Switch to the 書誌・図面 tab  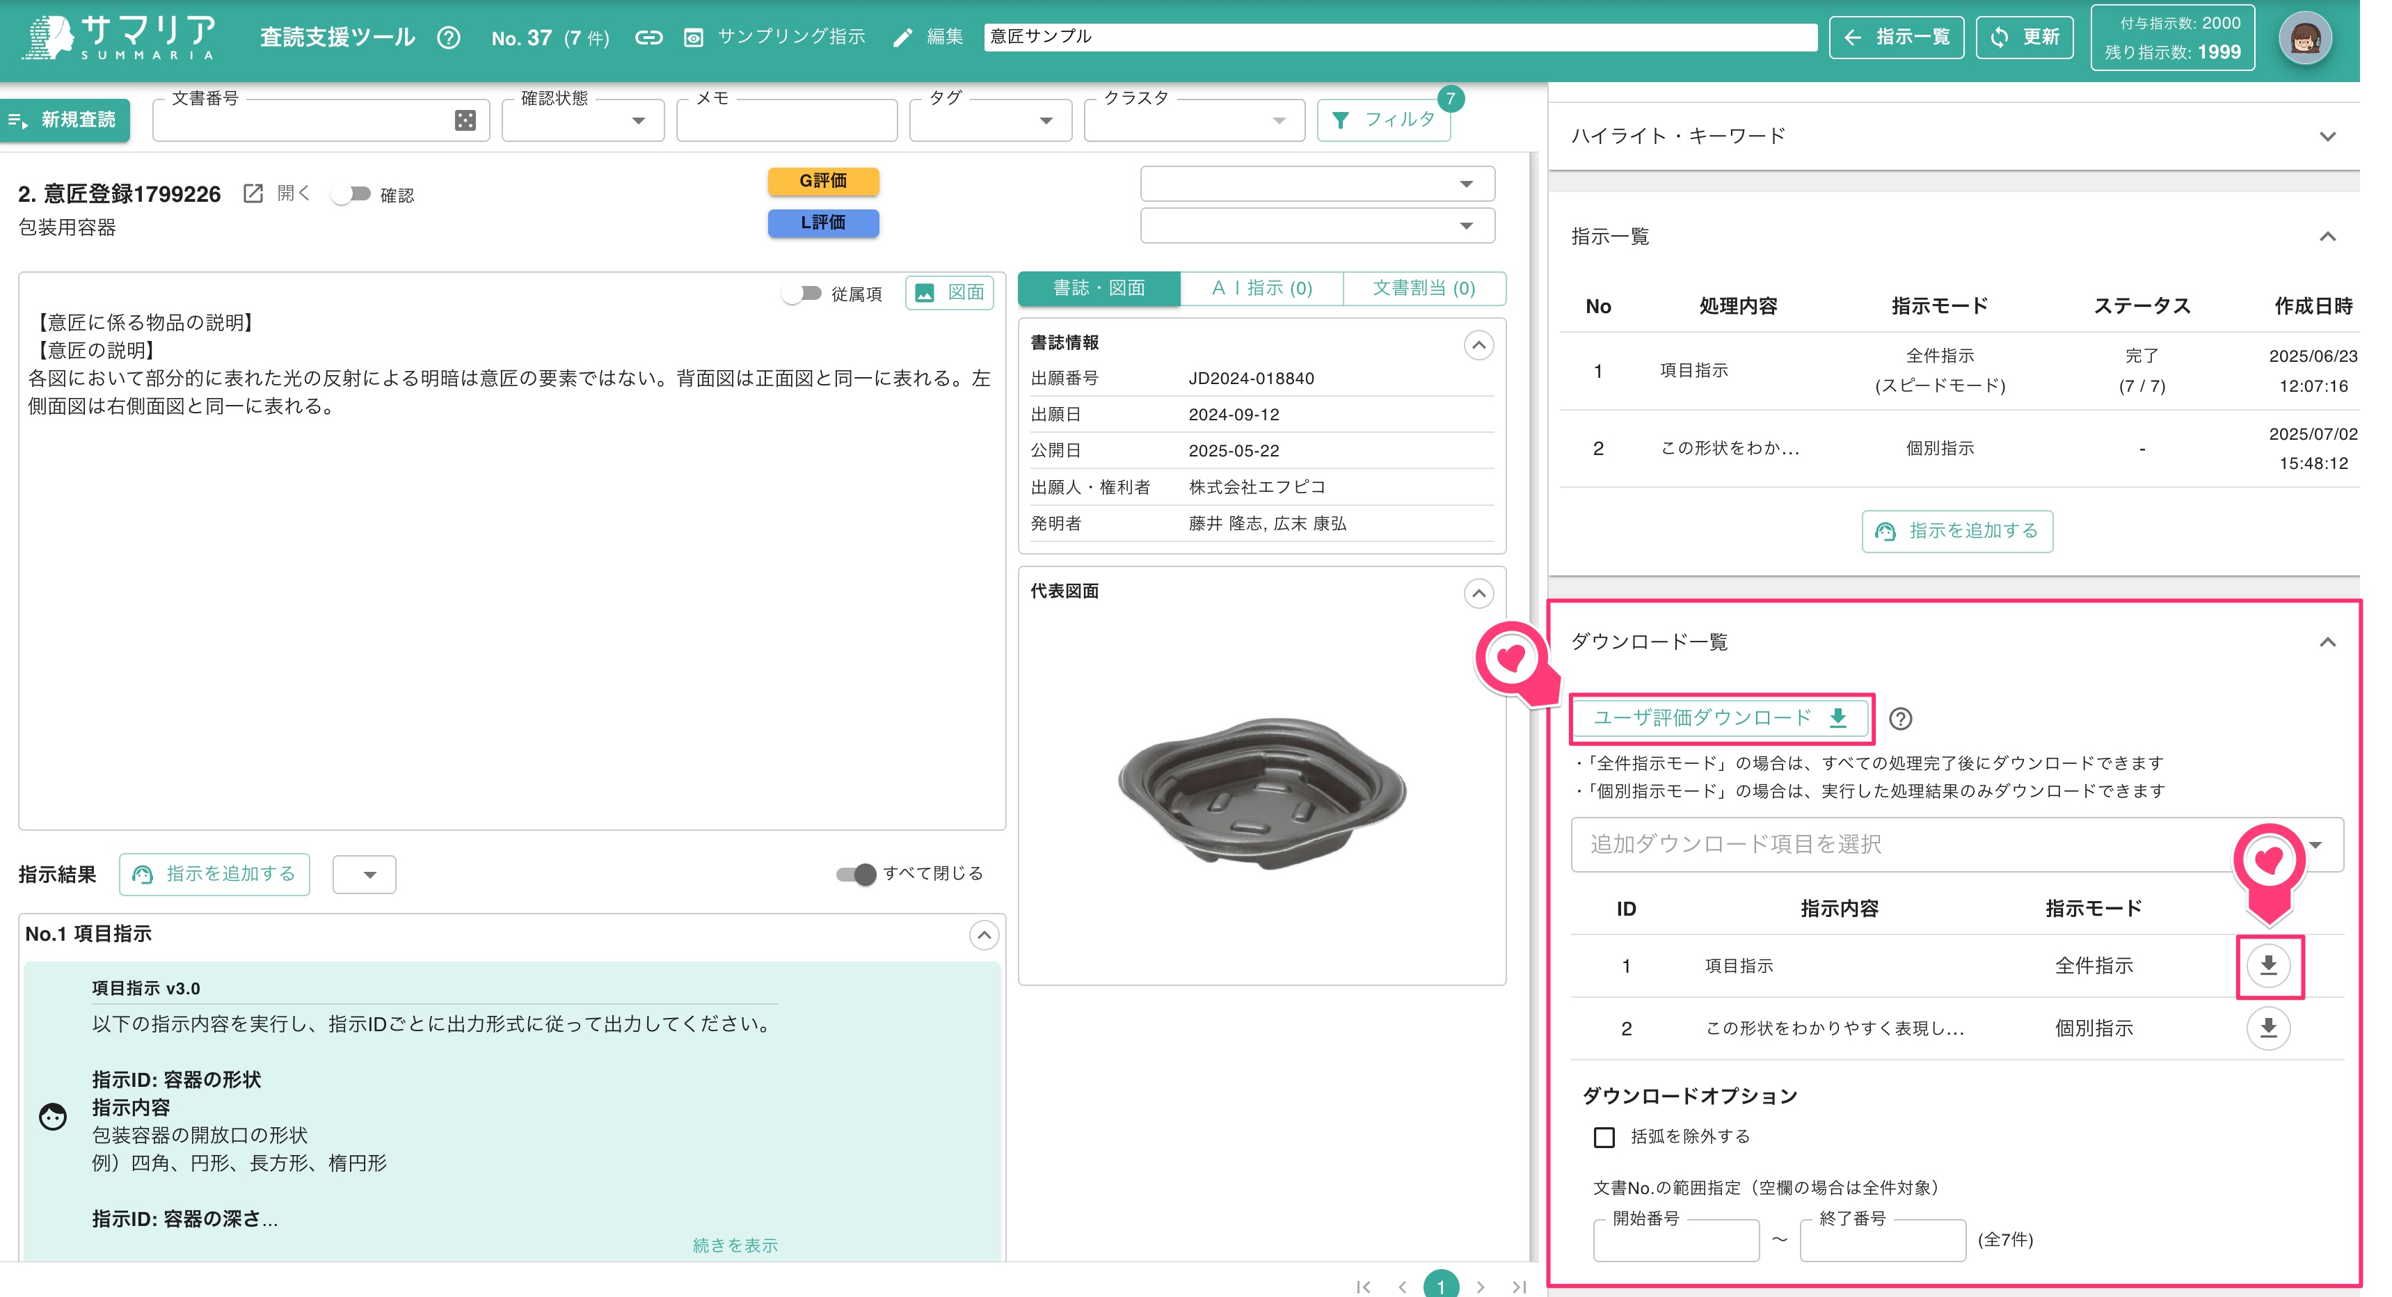(x=1099, y=289)
